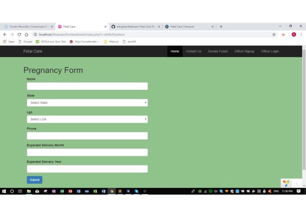Open the Donate Funds nav link
The image size is (306, 217).
[218, 51]
